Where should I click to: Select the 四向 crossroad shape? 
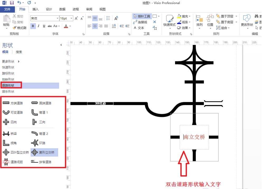click(11, 122)
